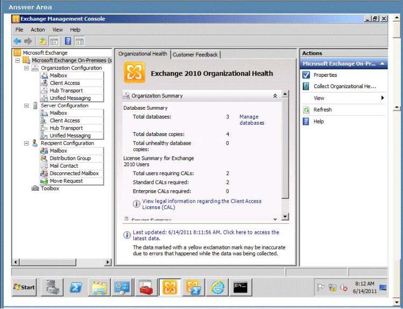Screen dimensions: 403x309
Task: Open Mailbox under Recipient Configuration
Action: click(x=58, y=150)
